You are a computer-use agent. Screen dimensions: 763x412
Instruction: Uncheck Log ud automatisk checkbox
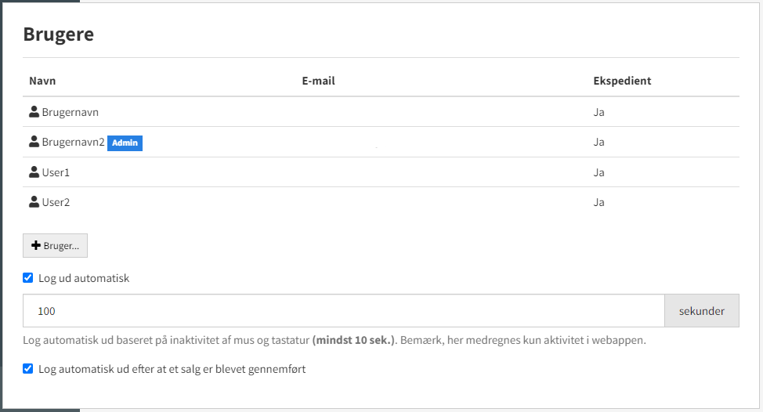click(x=27, y=278)
